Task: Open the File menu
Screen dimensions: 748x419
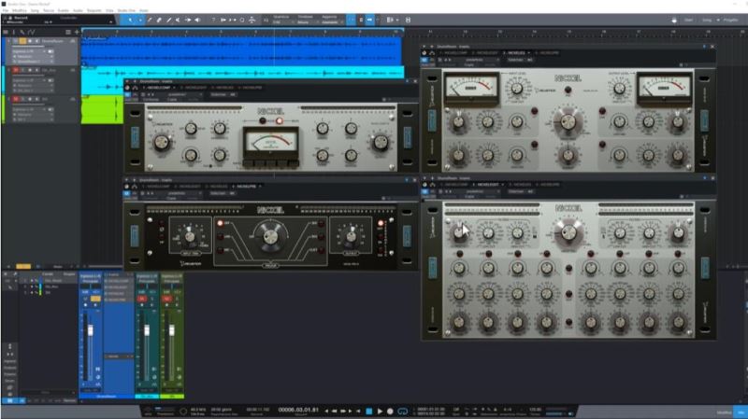Action: point(6,10)
